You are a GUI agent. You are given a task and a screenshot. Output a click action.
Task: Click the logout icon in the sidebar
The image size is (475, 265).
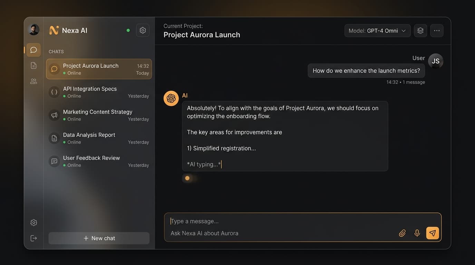[x=33, y=238]
